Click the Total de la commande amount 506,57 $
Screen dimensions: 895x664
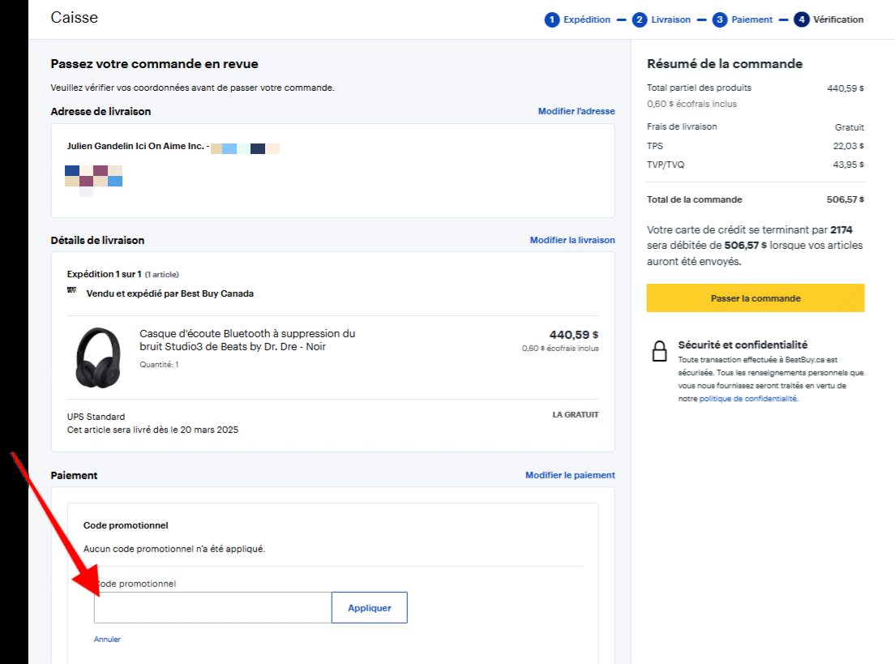pos(845,199)
